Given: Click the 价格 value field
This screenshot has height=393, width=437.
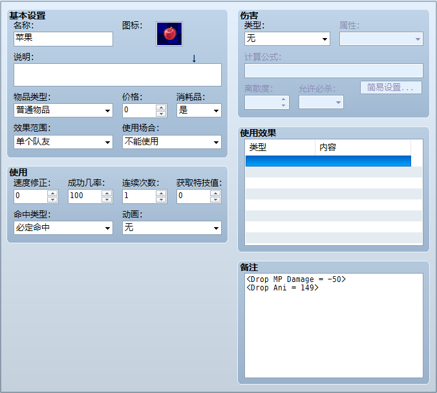Looking at the screenshot, I should (x=139, y=110).
